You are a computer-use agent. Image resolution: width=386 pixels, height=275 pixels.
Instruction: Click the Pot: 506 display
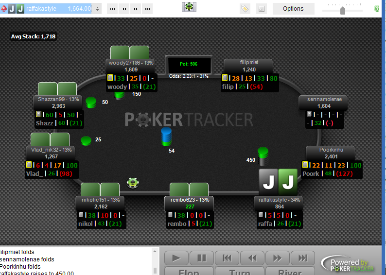189,64
